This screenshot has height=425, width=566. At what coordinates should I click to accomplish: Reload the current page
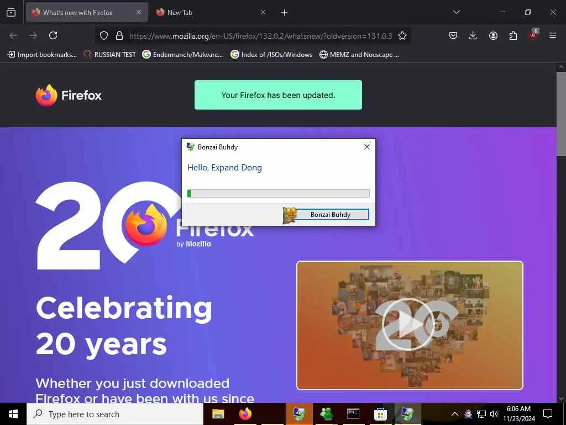pyautogui.click(x=53, y=35)
